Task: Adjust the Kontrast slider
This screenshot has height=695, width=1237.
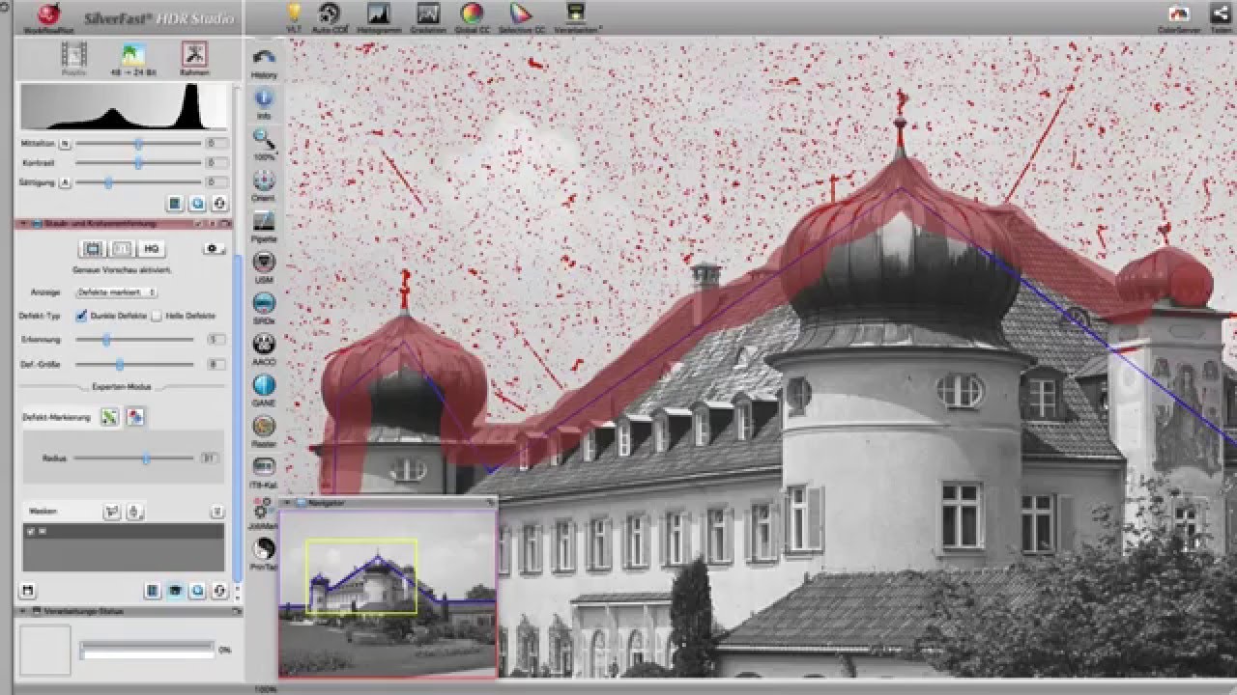Action: point(138,162)
